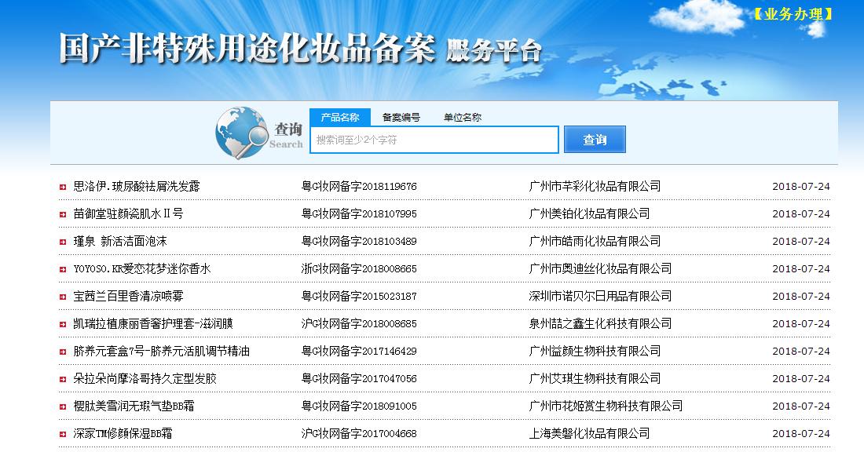Open product 思洛伊.玻尿酸祛屑洗发露
The image size is (864, 452).
[x=137, y=186]
